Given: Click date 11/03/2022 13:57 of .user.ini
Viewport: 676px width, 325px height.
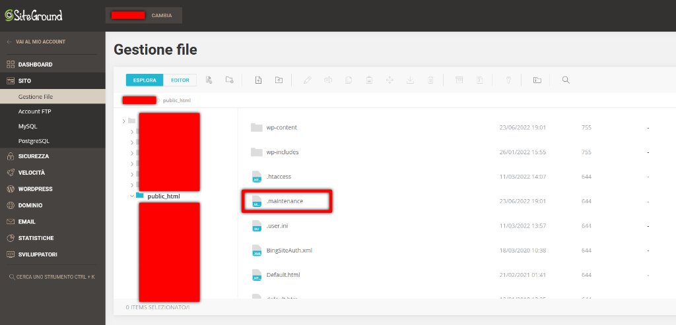Looking at the screenshot, I should point(523,225).
